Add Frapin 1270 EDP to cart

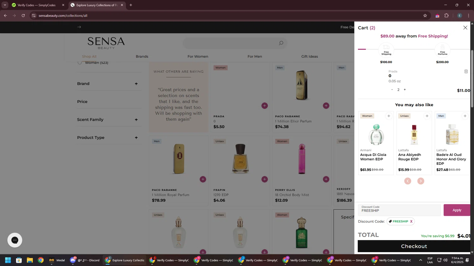tap(264, 179)
